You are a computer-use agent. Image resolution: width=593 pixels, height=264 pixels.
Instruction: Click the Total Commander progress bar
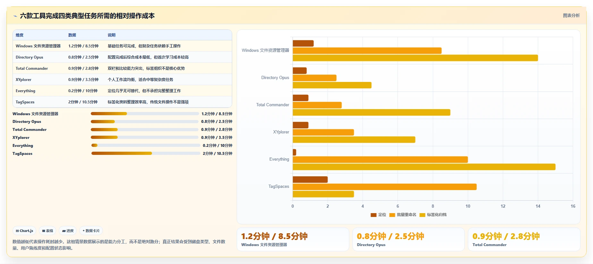[145, 130]
